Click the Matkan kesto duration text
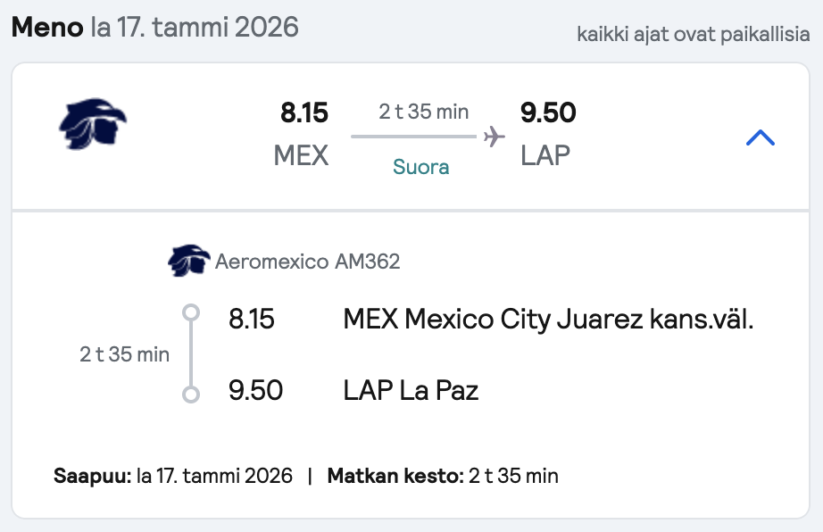This screenshot has height=532, width=823. [x=443, y=476]
